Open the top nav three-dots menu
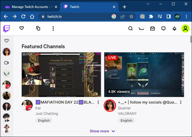The height and width of the screenshot is (137, 192). coord(53,29)
